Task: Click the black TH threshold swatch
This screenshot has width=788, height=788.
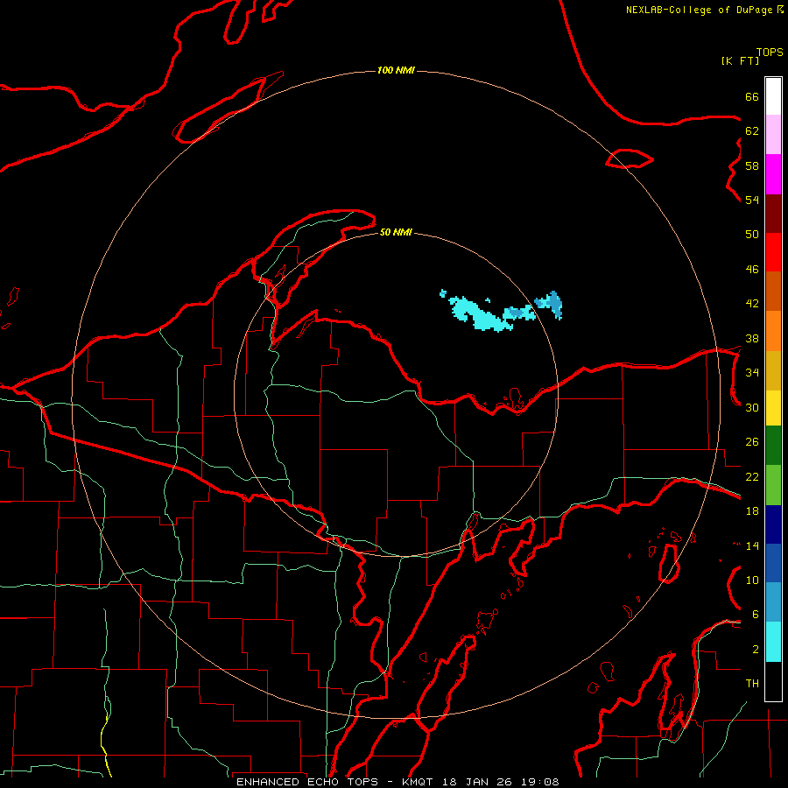Action: [773, 681]
